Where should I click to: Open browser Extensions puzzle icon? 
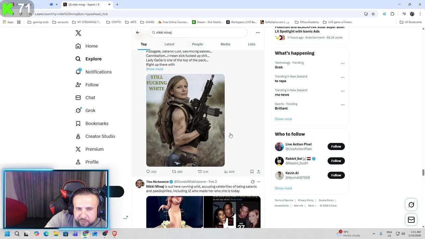coord(392,14)
